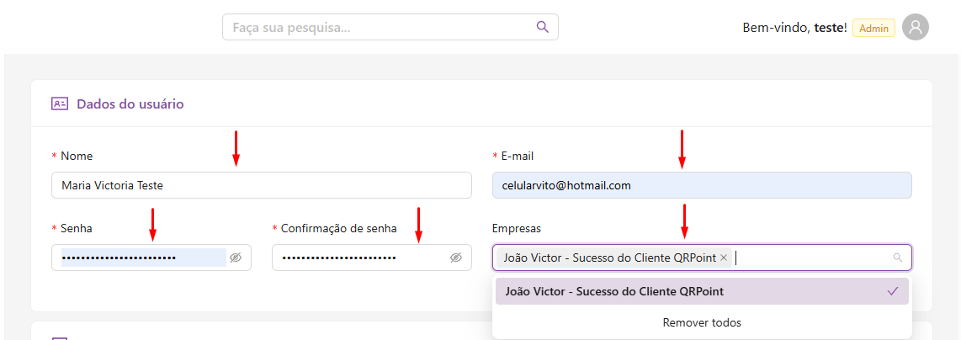Viewport: 961px width, 340px height.
Task: Click the small magnifier inside Empresas field
Action: (x=897, y=258)
